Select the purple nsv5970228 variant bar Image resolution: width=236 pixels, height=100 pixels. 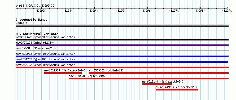pos(122,45)
